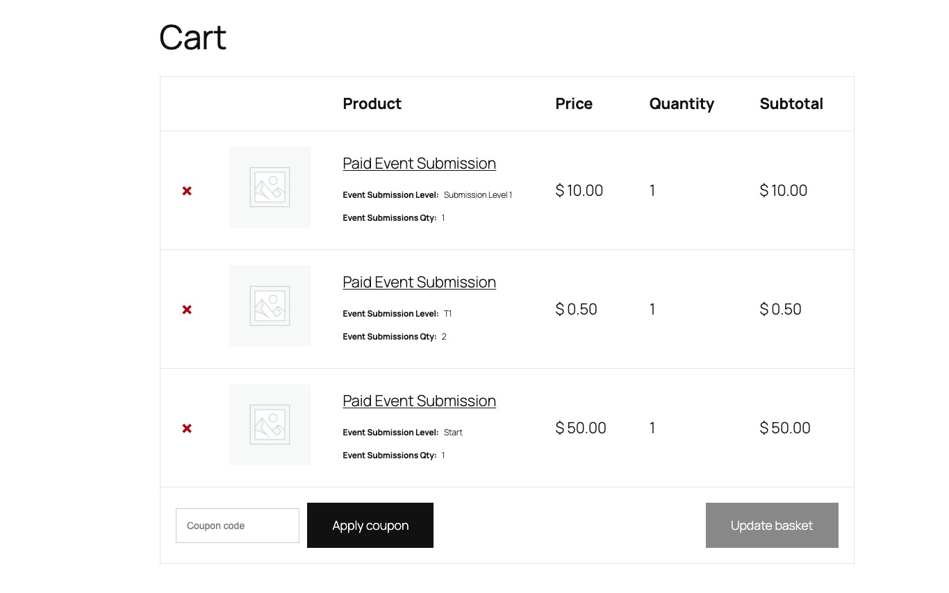Viewport: 949px width, 593px height.
Task: Open Paid Event Submission link for Start level
Action: 419,401
